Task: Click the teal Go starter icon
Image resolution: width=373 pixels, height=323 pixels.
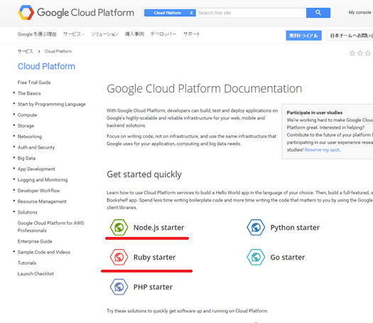Action: pyautogui.click(x=256, y=257)
